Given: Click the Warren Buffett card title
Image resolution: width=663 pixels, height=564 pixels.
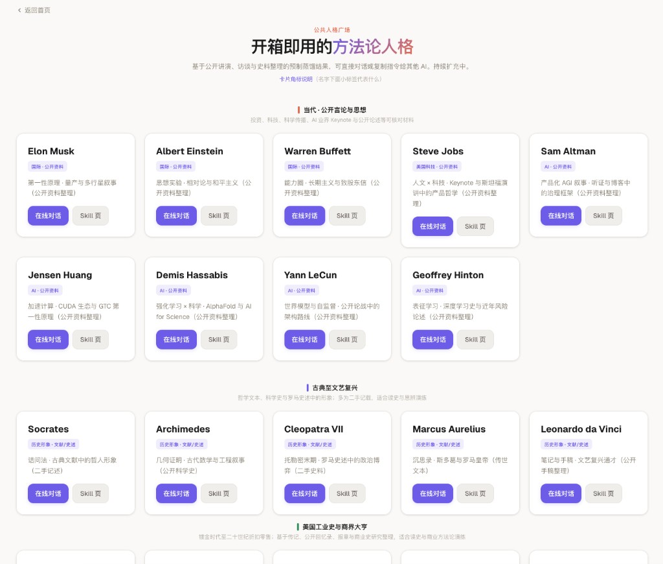Looking at the screenshot, I should click(317, 151).
